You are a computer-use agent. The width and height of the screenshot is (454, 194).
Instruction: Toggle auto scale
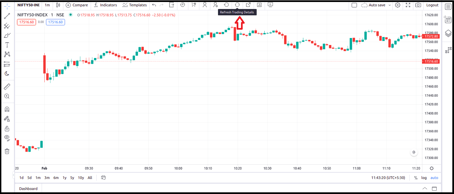pos(434,178)
